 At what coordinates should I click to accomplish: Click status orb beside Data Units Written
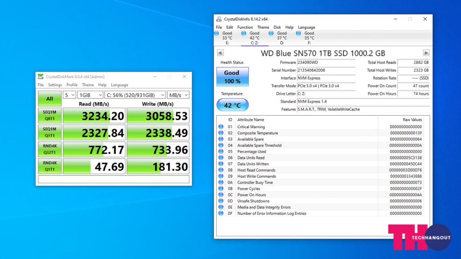[221, 164]
